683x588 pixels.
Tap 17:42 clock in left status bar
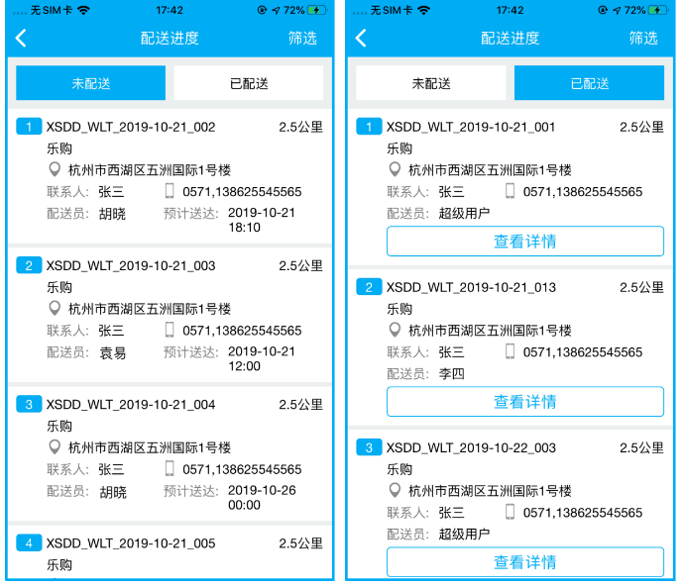(x=170, y=10)
